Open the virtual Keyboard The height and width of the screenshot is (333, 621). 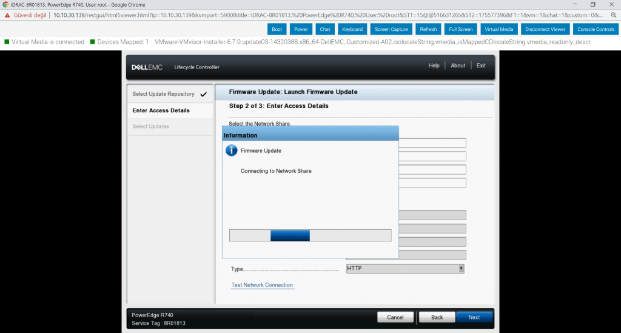pos(352,29)
